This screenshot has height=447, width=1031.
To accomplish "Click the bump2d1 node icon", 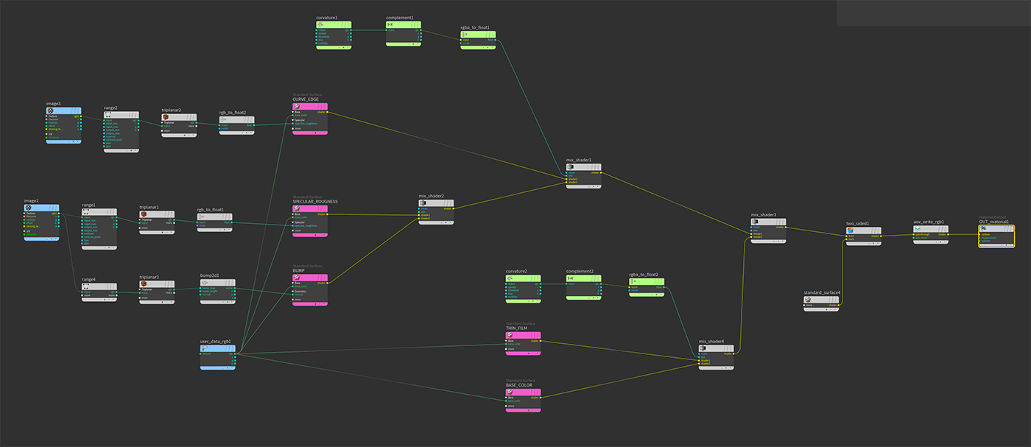I will 205,283.
